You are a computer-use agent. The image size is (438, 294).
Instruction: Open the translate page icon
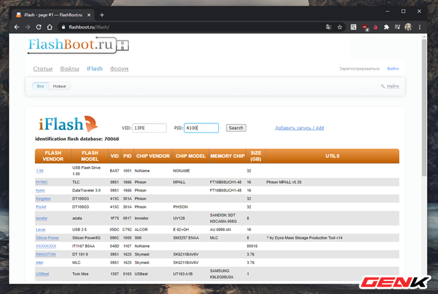pos(328,27)
